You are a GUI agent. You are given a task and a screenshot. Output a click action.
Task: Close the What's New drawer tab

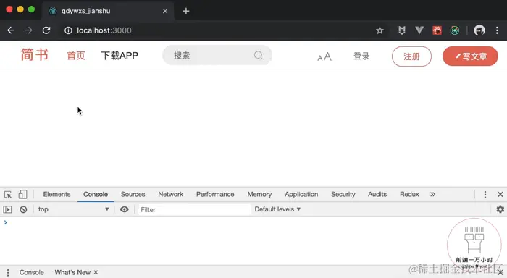[96, 272]
